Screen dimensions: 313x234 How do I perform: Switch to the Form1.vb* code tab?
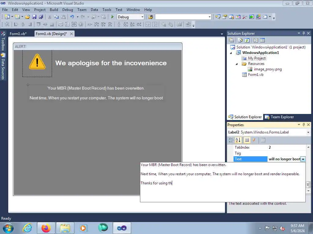(x=18, y=34)
